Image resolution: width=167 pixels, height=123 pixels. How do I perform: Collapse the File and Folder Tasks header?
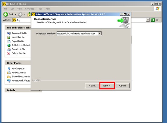18,28
